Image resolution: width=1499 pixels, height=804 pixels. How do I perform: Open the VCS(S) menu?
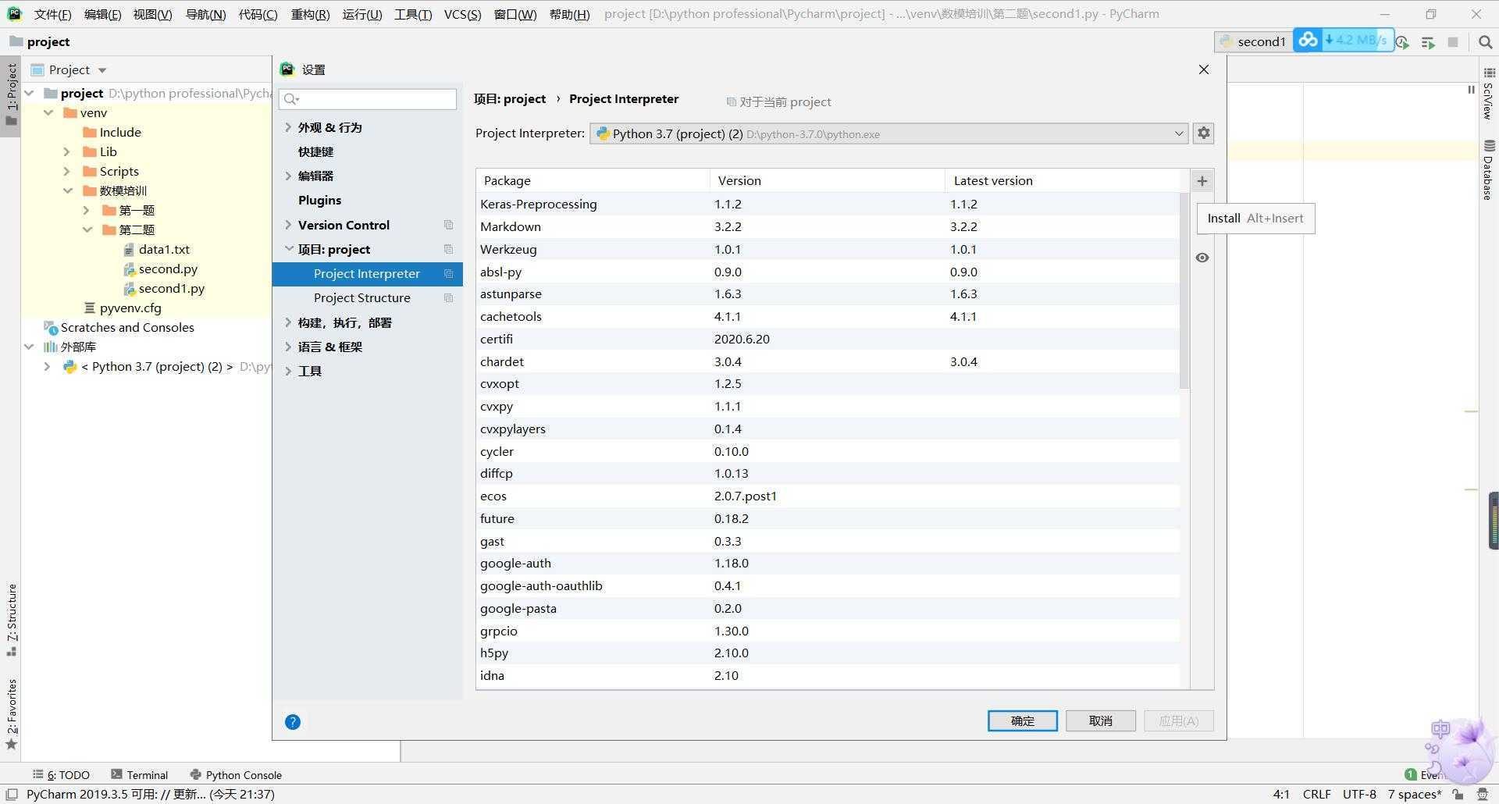pos(462,14)
